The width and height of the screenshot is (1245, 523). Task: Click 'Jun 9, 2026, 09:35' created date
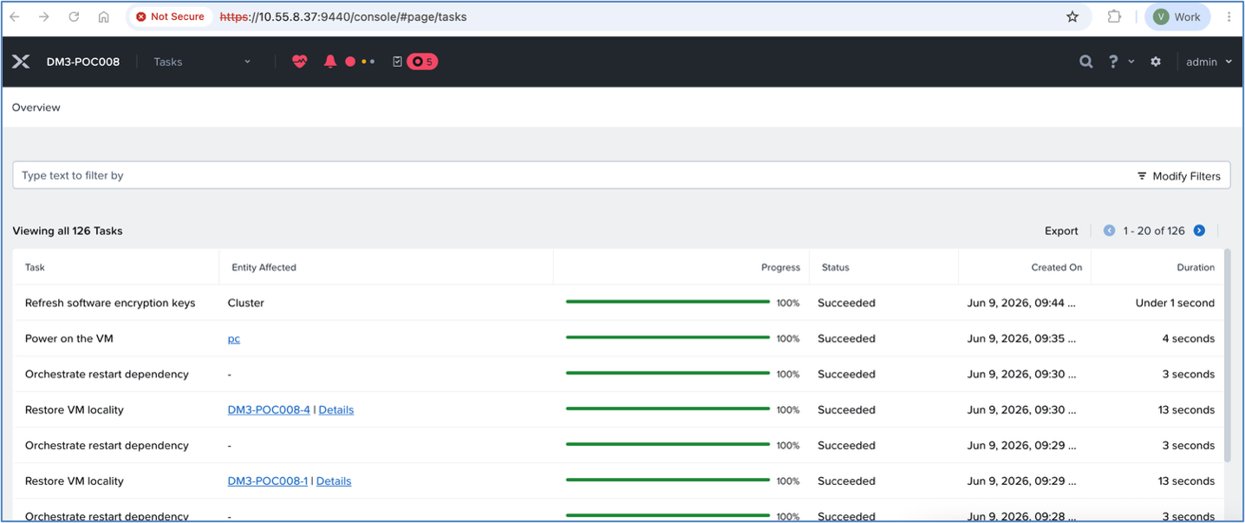click(1021, 338)
